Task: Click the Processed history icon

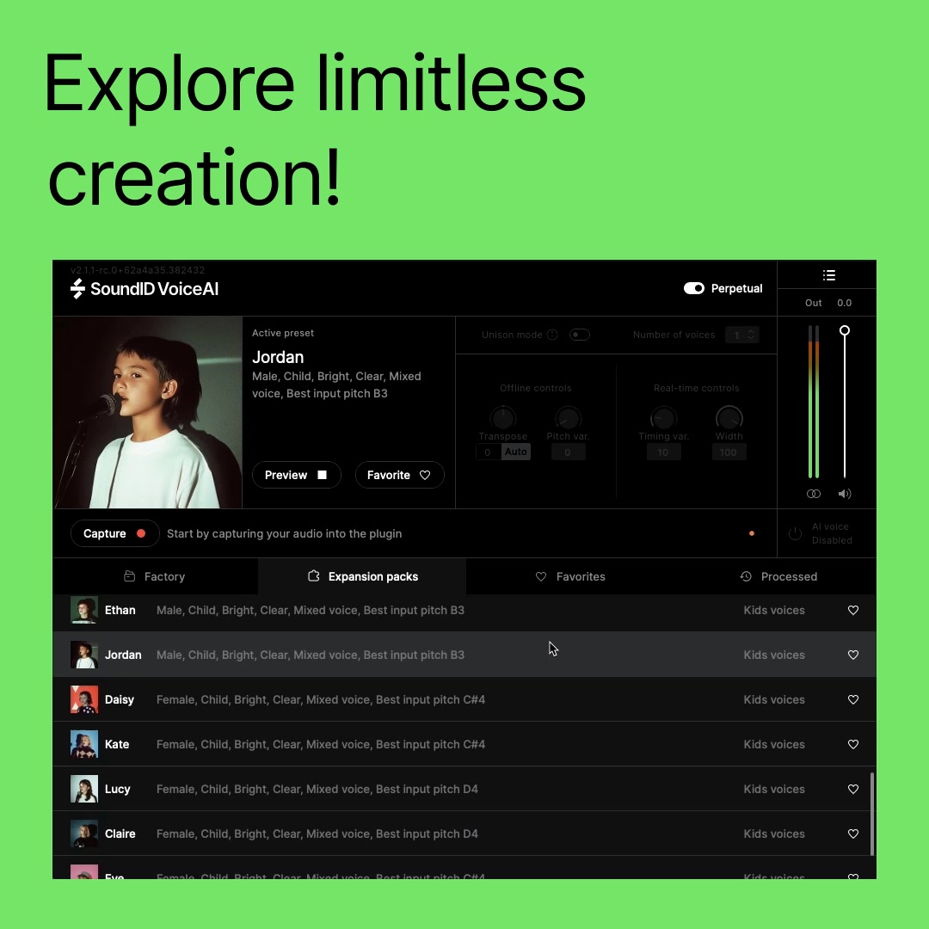Action: pyautogui.click(x=745, y=576)
